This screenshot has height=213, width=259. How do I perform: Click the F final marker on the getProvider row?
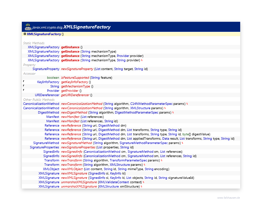[24, 90]
